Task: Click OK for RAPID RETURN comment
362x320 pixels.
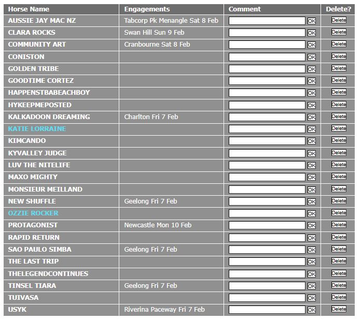Action: tap(312, 238)
